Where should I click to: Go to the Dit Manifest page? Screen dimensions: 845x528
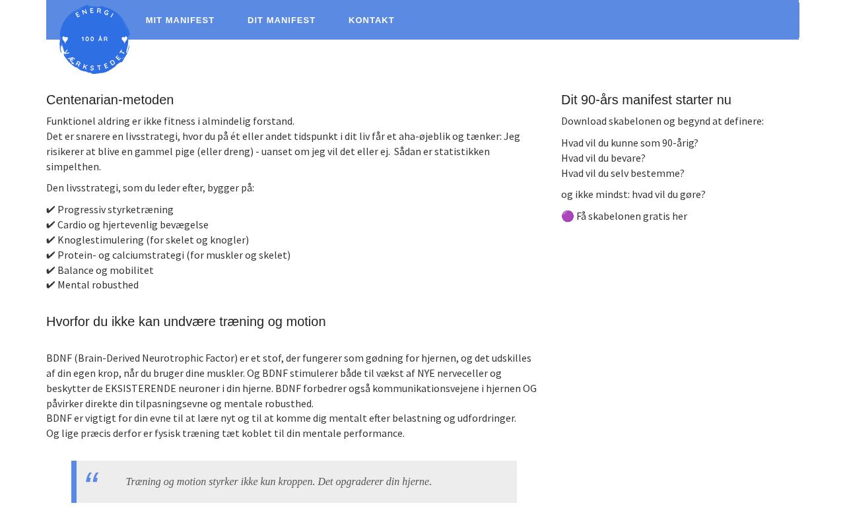point(281,20)
